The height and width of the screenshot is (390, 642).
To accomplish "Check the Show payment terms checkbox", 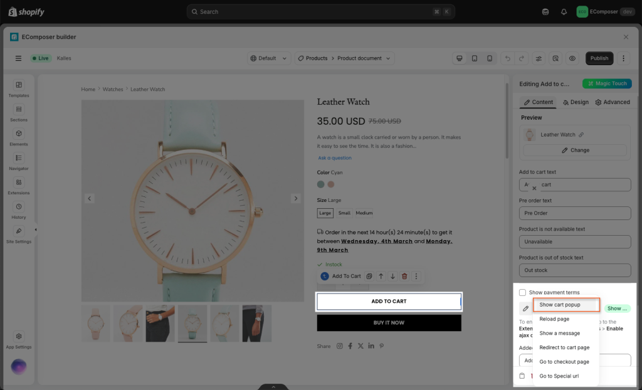I will click(x=522, y=292).
